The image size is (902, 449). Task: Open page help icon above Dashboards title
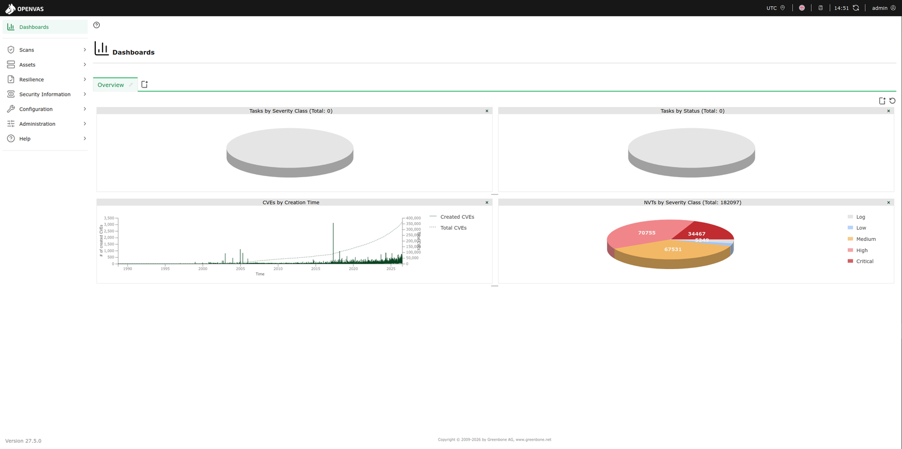[x=96, y=25]
